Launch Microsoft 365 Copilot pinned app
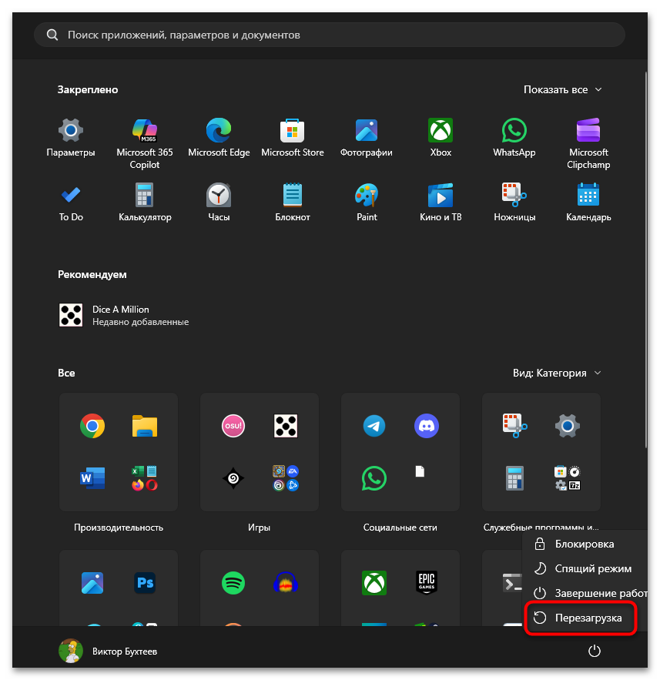 pos(145,143)
